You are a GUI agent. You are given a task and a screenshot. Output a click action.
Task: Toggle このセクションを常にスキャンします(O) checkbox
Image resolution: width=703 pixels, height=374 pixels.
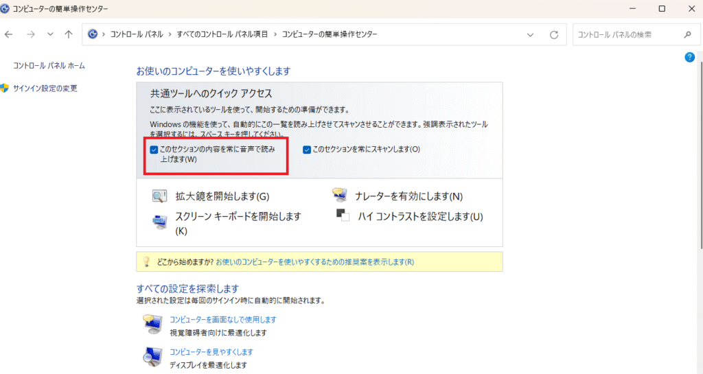click(307, 150)
